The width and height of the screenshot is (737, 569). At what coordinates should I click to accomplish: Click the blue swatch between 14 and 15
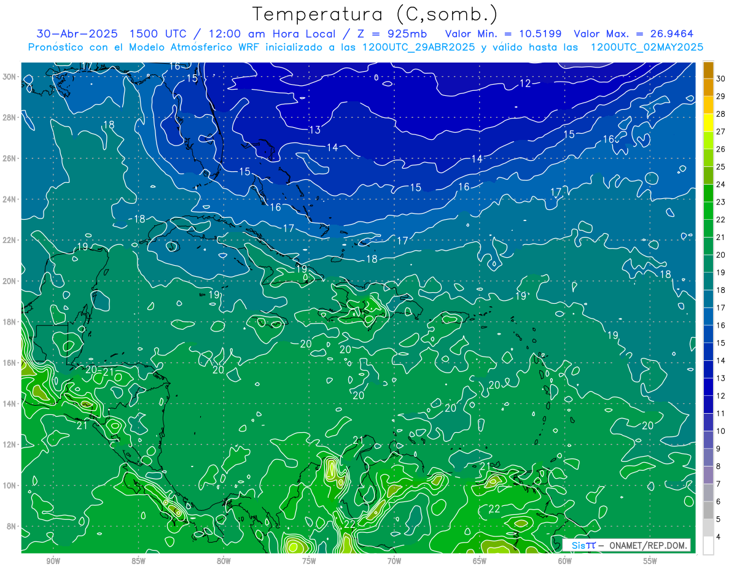[x=708, y=352]
